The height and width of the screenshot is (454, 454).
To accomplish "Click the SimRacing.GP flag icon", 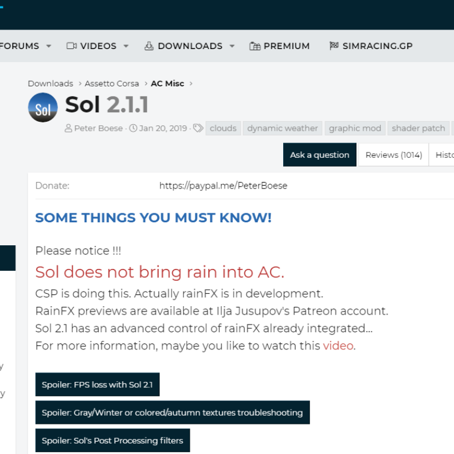I will pos(334,46).
